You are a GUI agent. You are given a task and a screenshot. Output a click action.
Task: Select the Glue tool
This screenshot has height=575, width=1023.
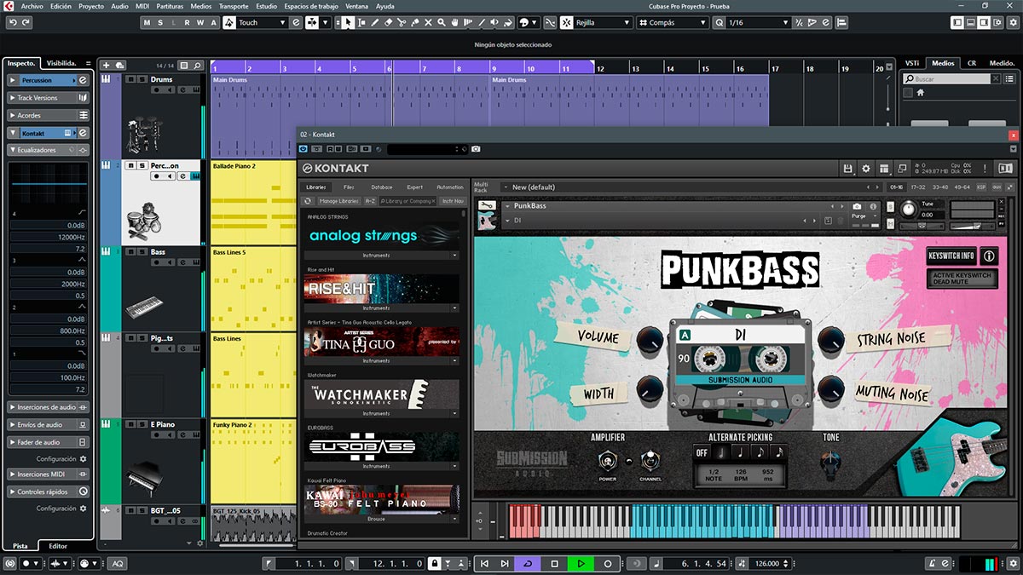(414, 22)
